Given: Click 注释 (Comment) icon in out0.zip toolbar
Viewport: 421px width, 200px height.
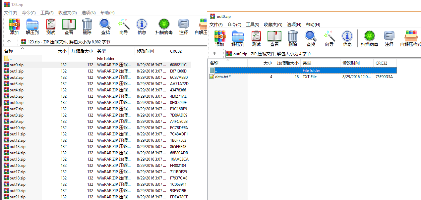Looking at the screenshot, I should (389, 38).
